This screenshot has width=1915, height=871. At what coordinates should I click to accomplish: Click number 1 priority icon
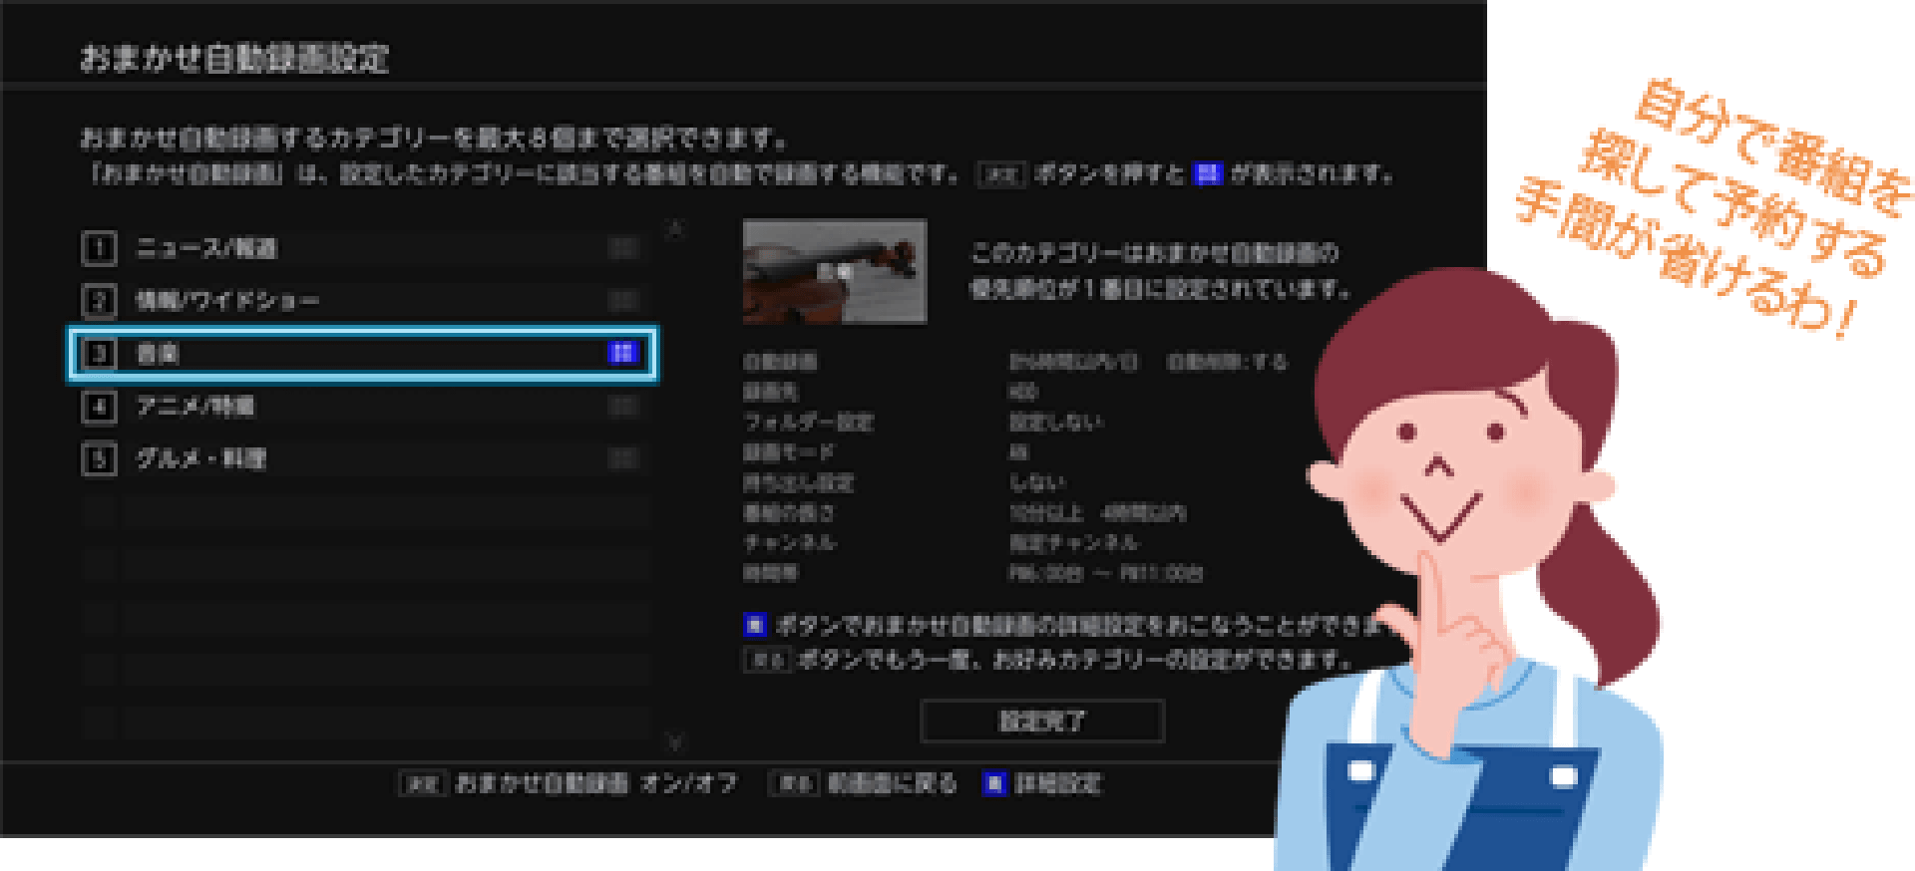click(x=99, y=248)
